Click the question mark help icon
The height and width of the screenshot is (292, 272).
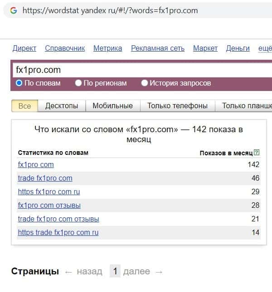coord(257,153)
